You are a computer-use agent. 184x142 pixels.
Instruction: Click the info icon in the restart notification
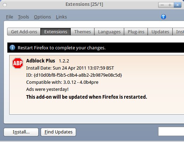[x=12, y=48]
